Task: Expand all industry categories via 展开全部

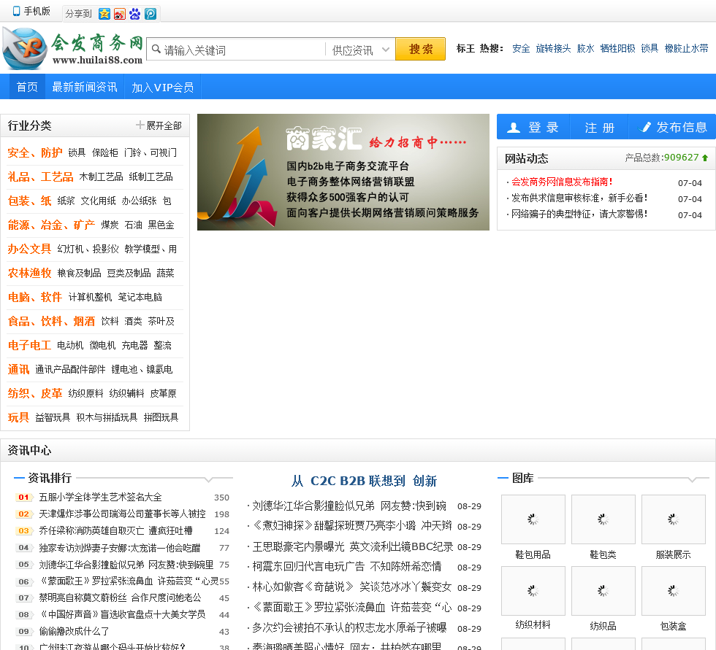Action: coord(159,125)
